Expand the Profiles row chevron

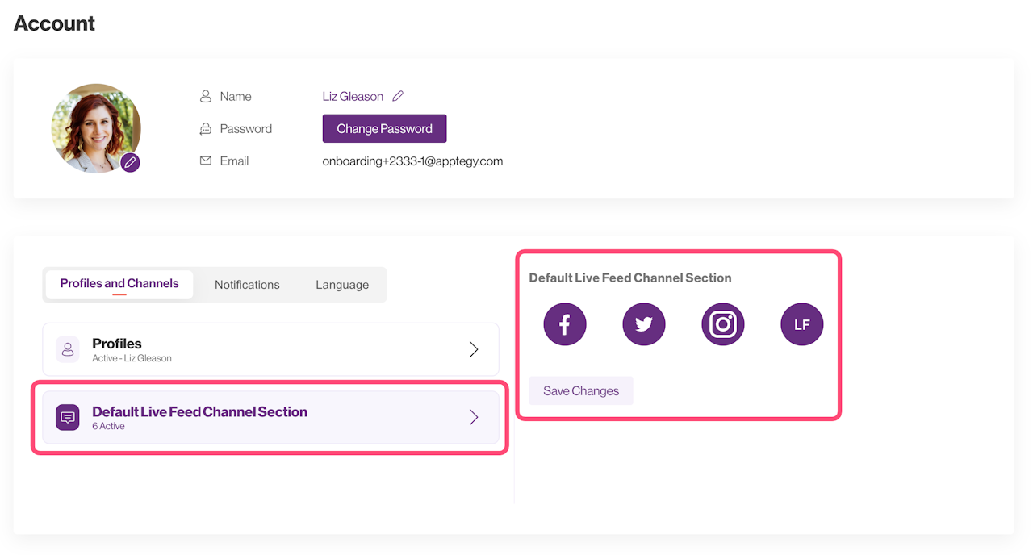click(474, 349)
